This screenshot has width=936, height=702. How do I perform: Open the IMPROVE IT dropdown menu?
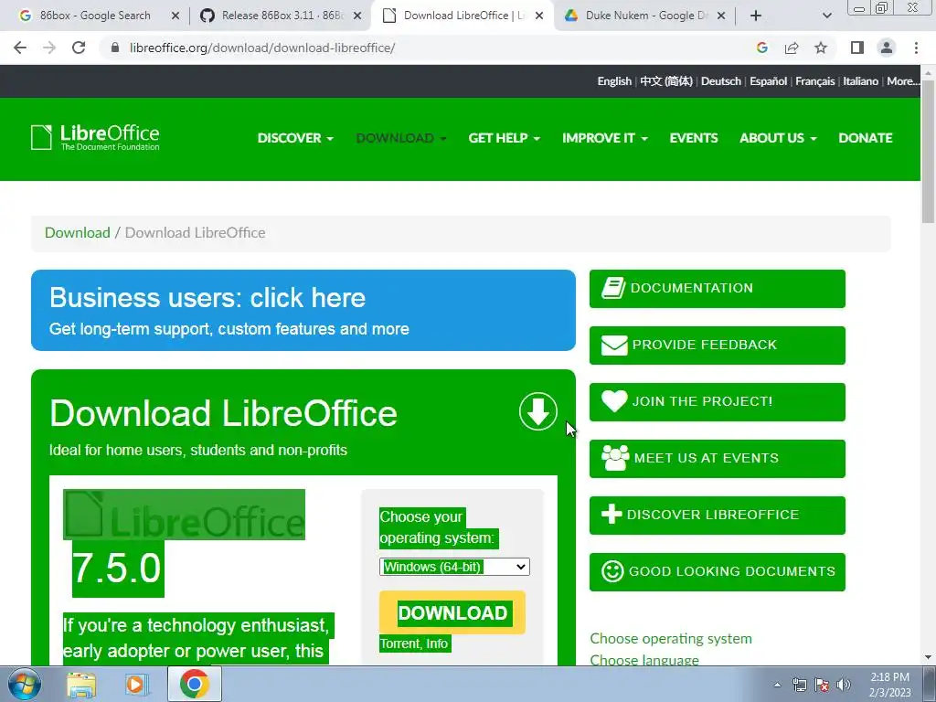(605, 138)
